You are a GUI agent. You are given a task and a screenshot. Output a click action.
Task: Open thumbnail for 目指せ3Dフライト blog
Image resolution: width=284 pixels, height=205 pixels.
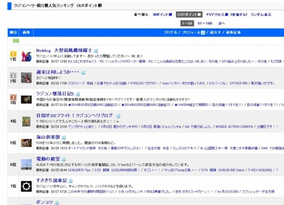[x=26, y=121]
